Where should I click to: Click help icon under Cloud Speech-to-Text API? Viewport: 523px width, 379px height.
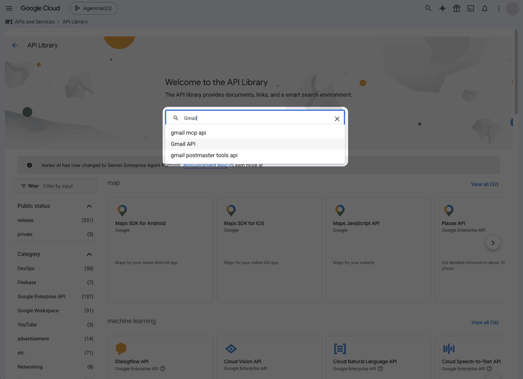tap(489, 368)
